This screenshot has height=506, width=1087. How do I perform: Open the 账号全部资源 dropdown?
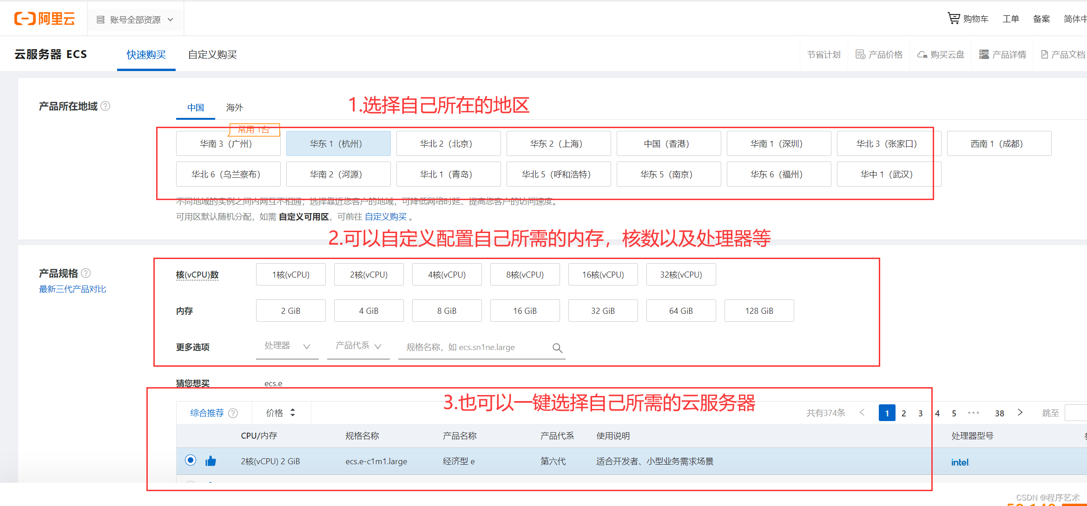(x=135, y=19)
